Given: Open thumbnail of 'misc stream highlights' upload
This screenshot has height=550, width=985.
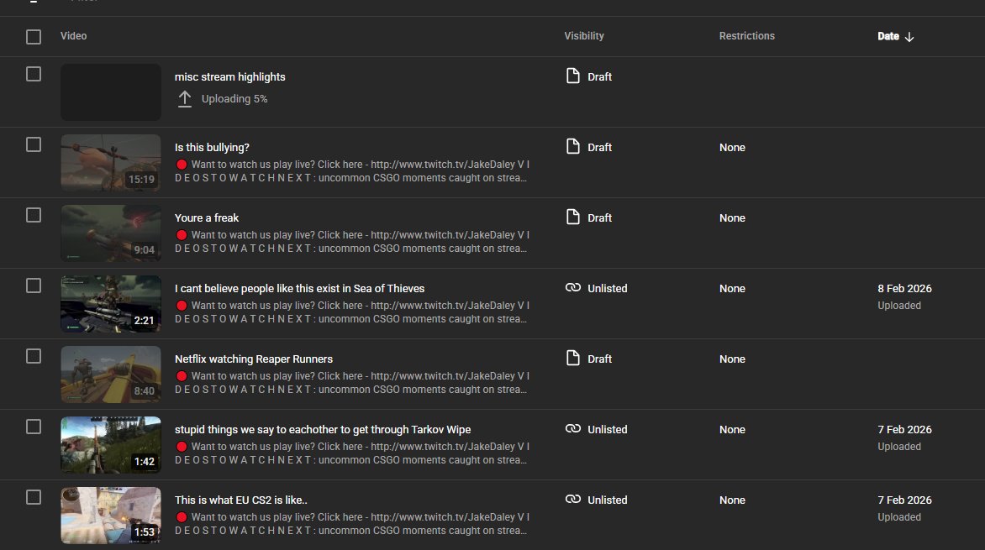Looking at the screenshot, I should click(111, 92).
